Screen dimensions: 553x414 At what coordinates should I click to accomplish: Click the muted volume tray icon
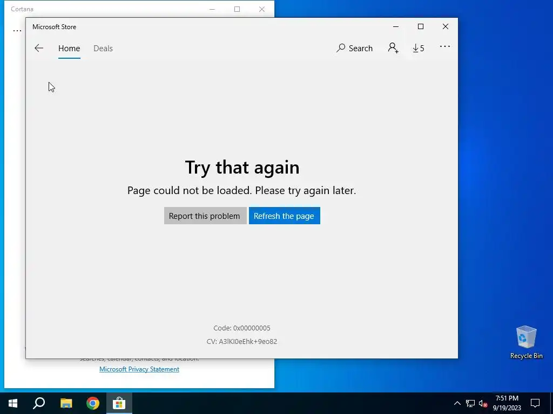[483, 403]
